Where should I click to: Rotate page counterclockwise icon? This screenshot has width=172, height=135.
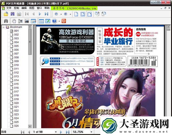(104, 14)
